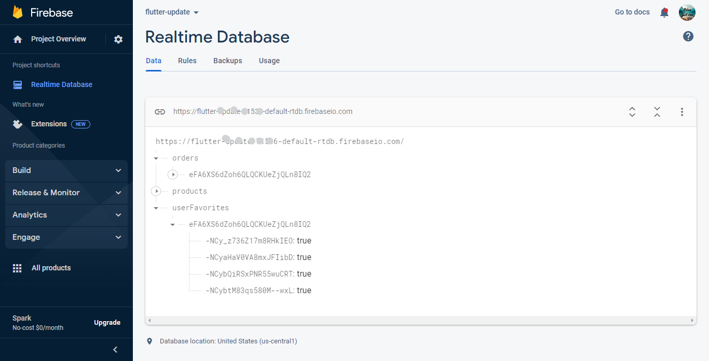Click the NEW badge next to Extensions
The image size is (709, 361).
[80, 124]
